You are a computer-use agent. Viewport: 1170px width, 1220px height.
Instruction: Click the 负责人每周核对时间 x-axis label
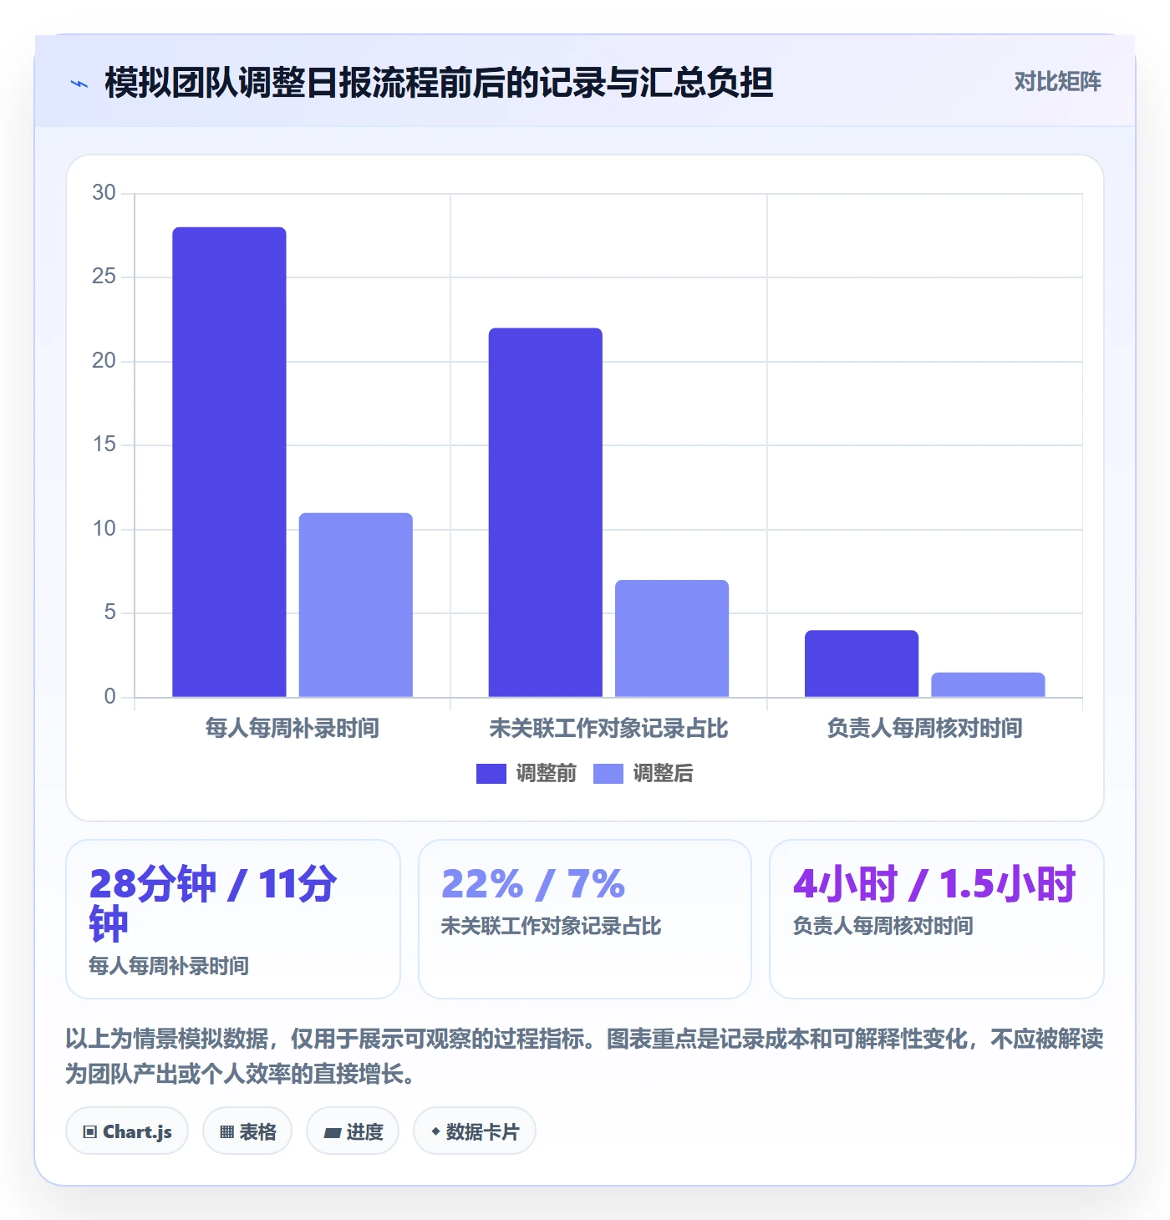[924, 729]
